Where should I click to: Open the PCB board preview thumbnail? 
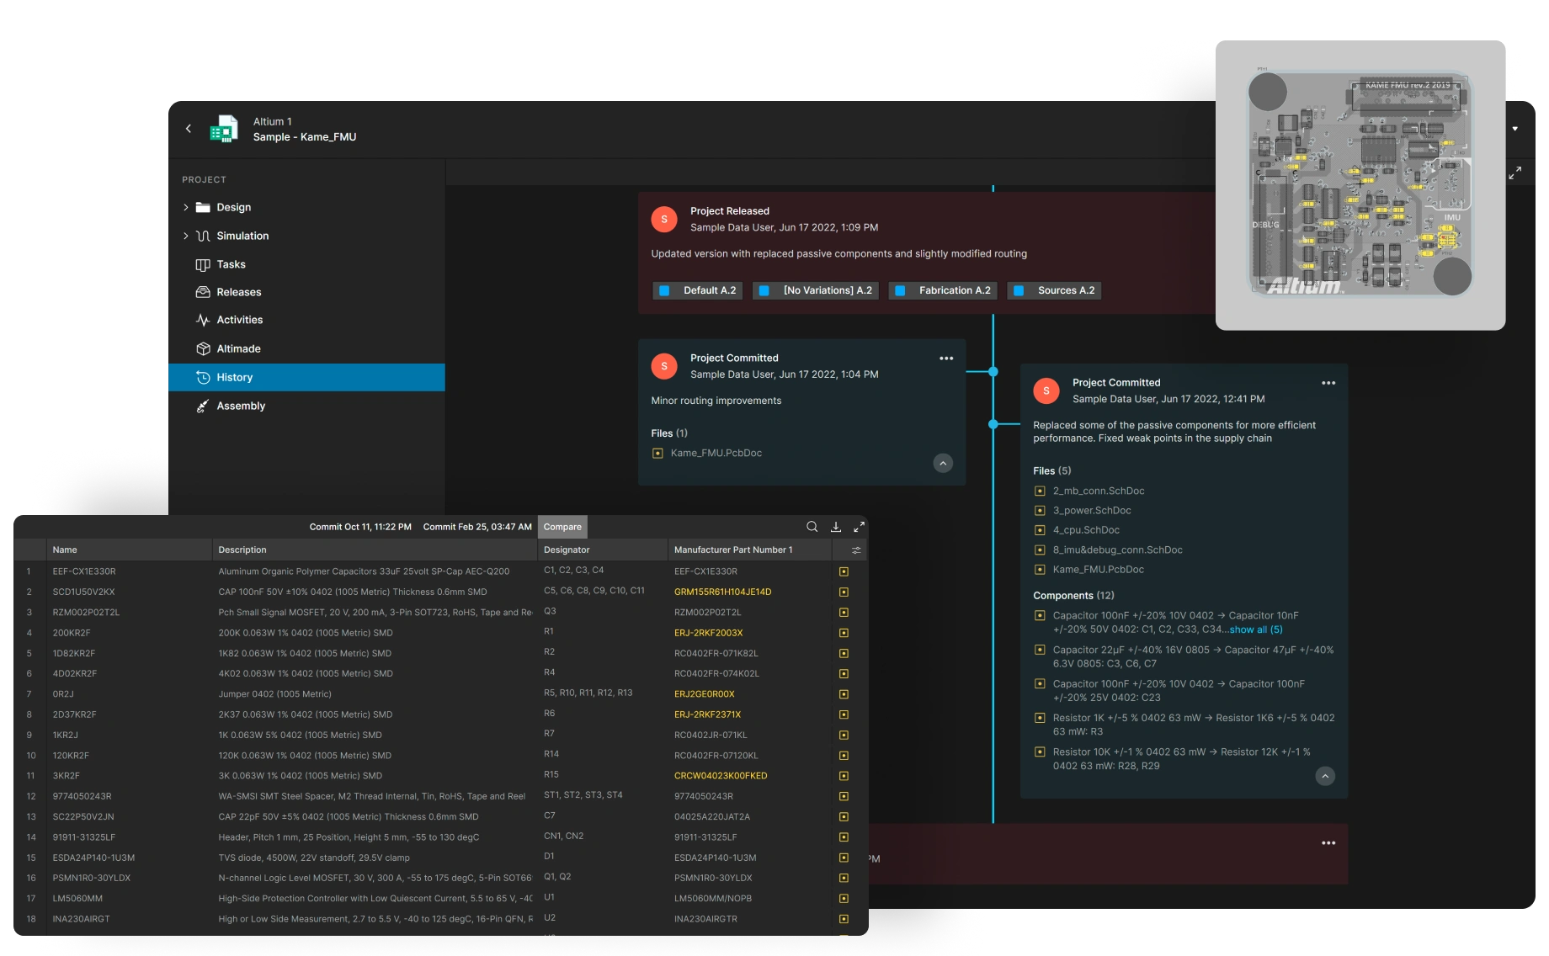click(1360, 185)
